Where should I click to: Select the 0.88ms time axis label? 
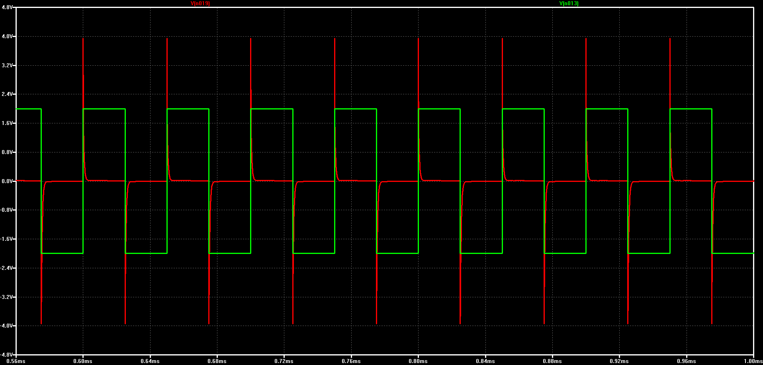pos(552,361)
